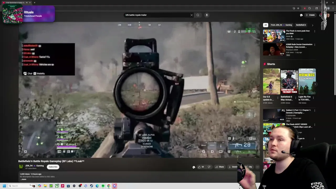Viewport: 336px width, 189px height.
Task: Select the 'From JDN_94 Gaming' filter chip
Action: pyautogui.click(x=281, y=25)
